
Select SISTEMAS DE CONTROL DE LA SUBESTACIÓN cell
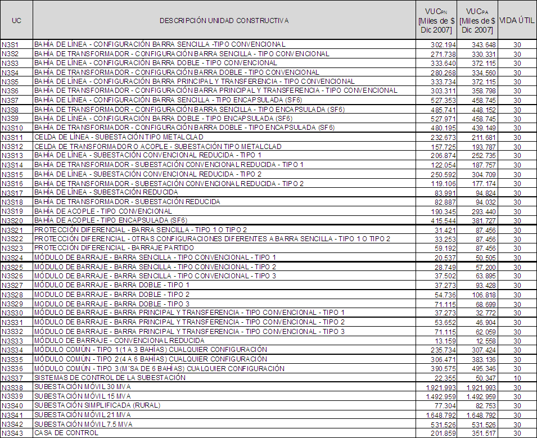click(110, 378)
